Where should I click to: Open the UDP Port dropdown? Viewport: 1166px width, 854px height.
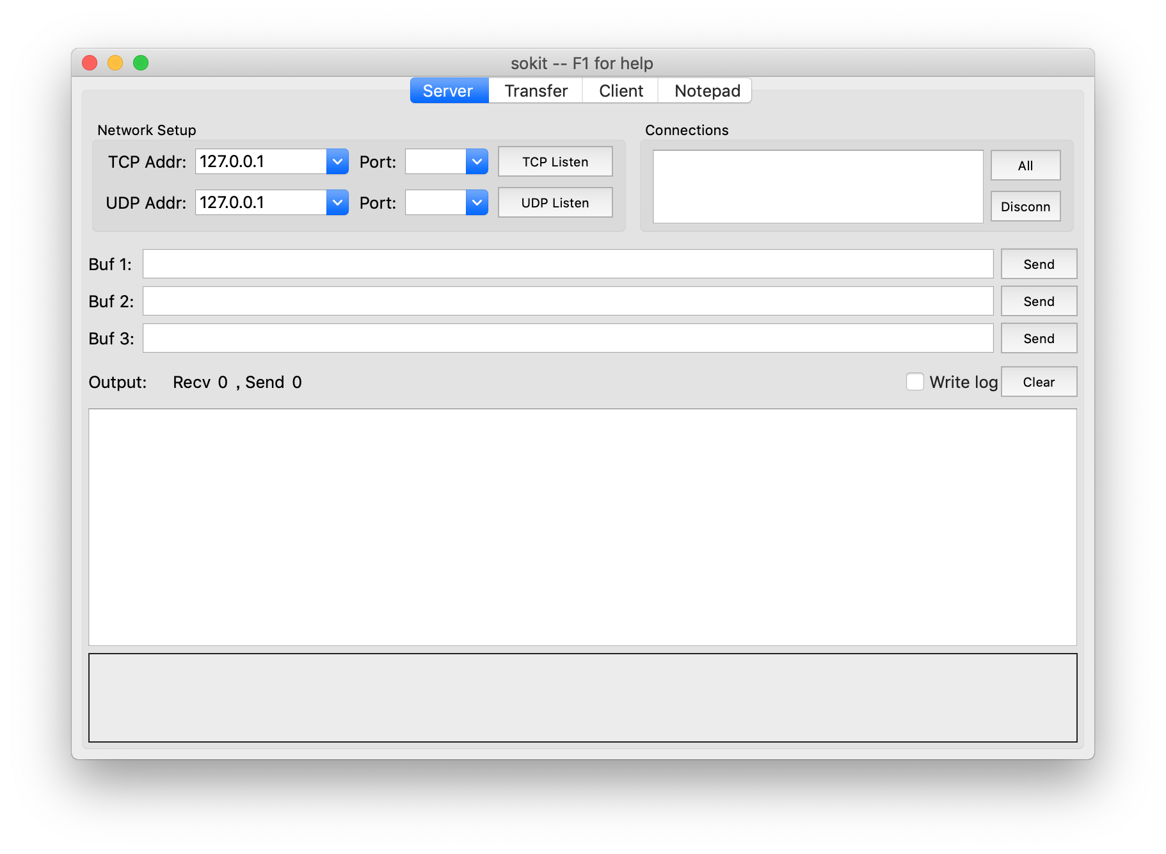[x=477, y=203]
